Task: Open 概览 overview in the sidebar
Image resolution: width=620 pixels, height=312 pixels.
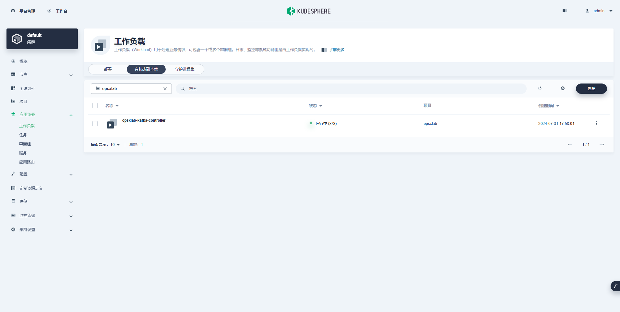Action: [23, 61]
